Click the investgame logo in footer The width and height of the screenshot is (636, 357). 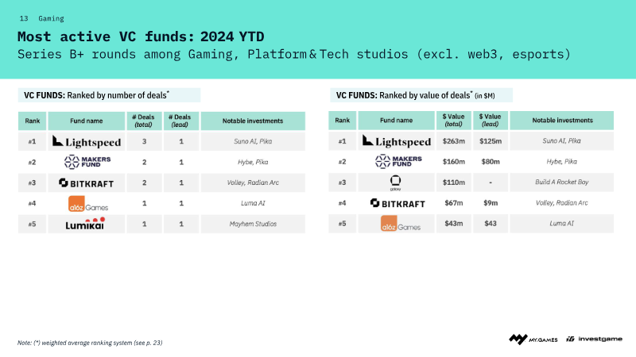click(x=594, y=339)
